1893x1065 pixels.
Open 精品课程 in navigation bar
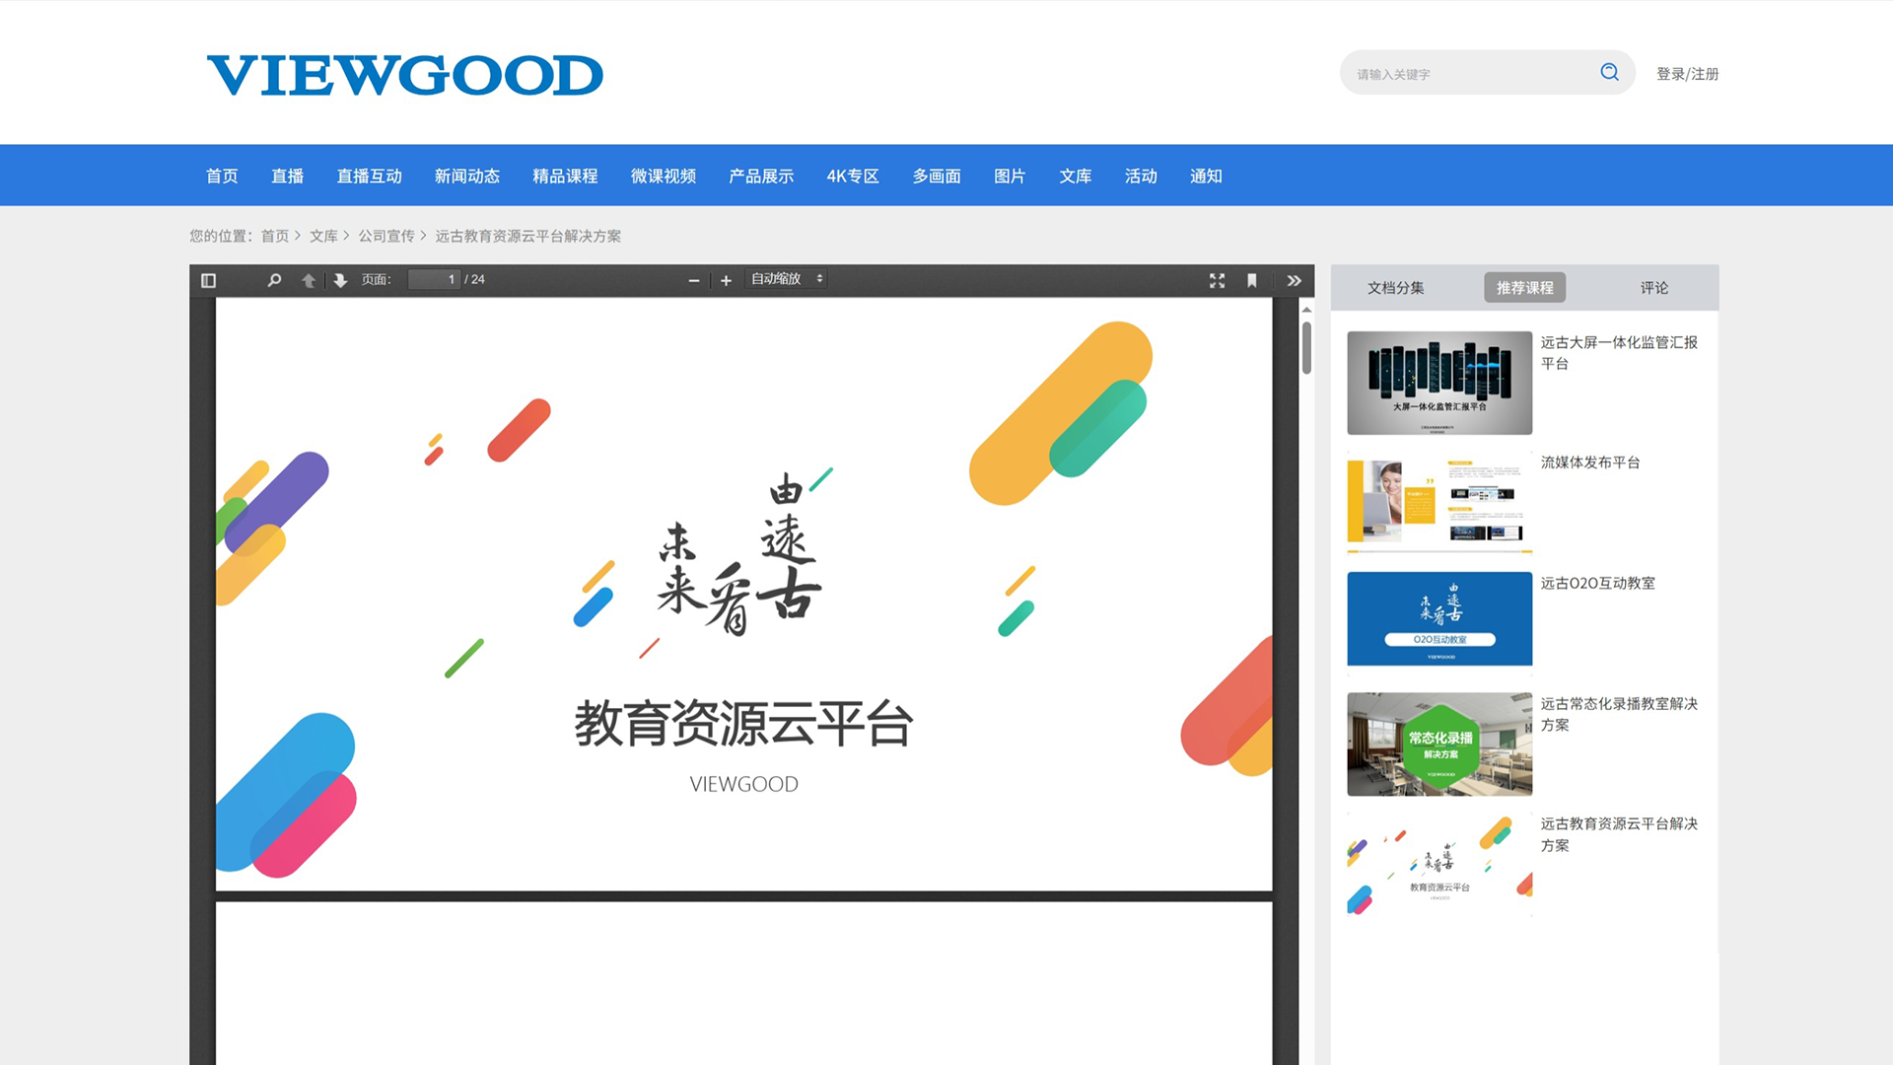coord(565,176)
